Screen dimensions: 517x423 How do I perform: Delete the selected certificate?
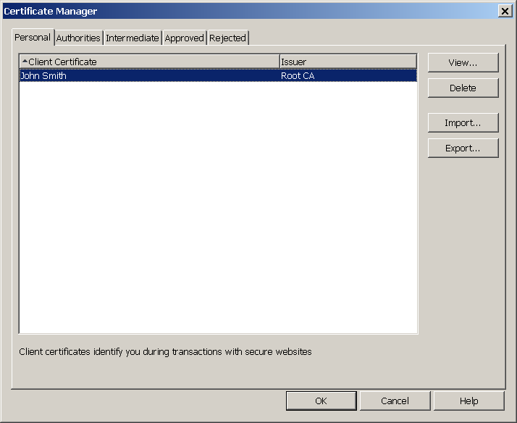[463, 88]
